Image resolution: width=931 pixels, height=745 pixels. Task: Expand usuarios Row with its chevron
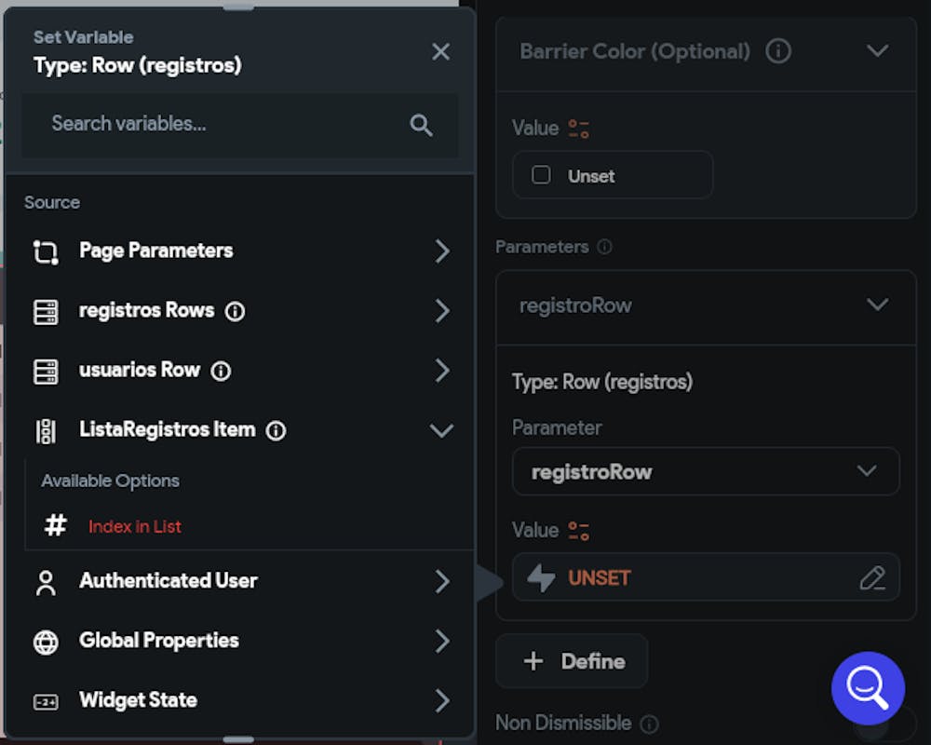[x=441, y=371]
